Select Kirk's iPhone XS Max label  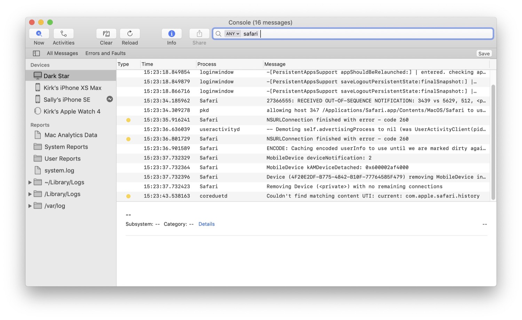point(72,88)
